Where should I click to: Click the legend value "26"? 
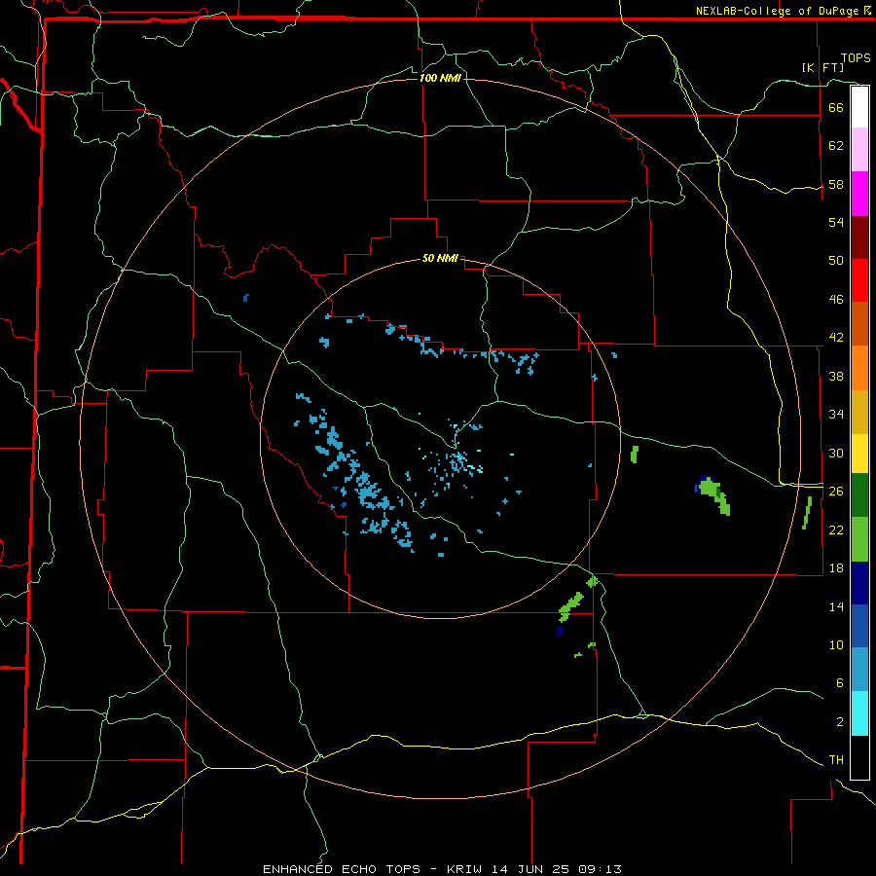(836, 492)
